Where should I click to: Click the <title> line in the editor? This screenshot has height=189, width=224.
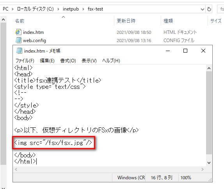58,80
